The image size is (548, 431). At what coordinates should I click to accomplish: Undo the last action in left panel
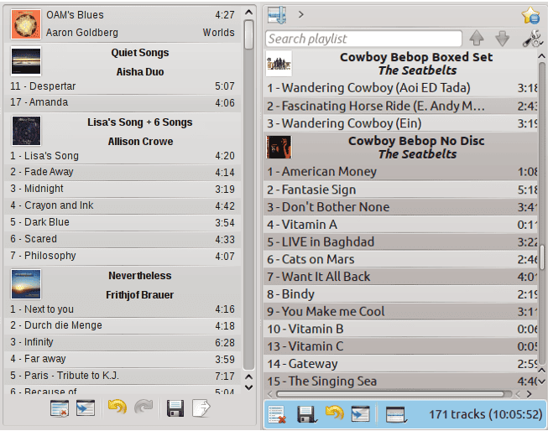pos(117,408)
